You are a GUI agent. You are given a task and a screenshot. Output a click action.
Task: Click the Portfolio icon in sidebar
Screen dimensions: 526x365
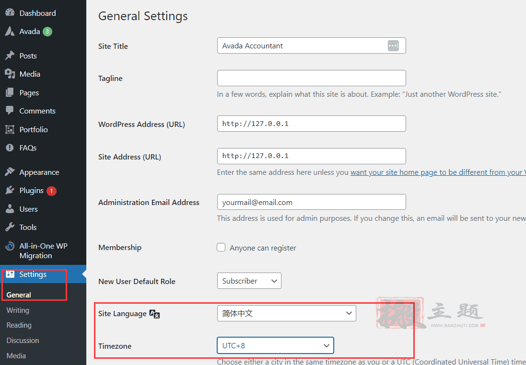pos(10,129)
